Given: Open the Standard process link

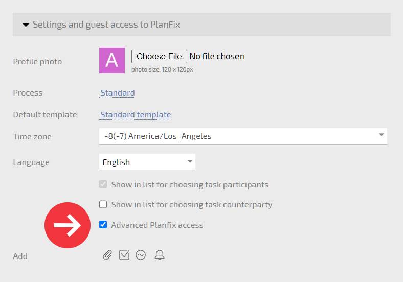Looking at the screenshot, I should (118, 92).
